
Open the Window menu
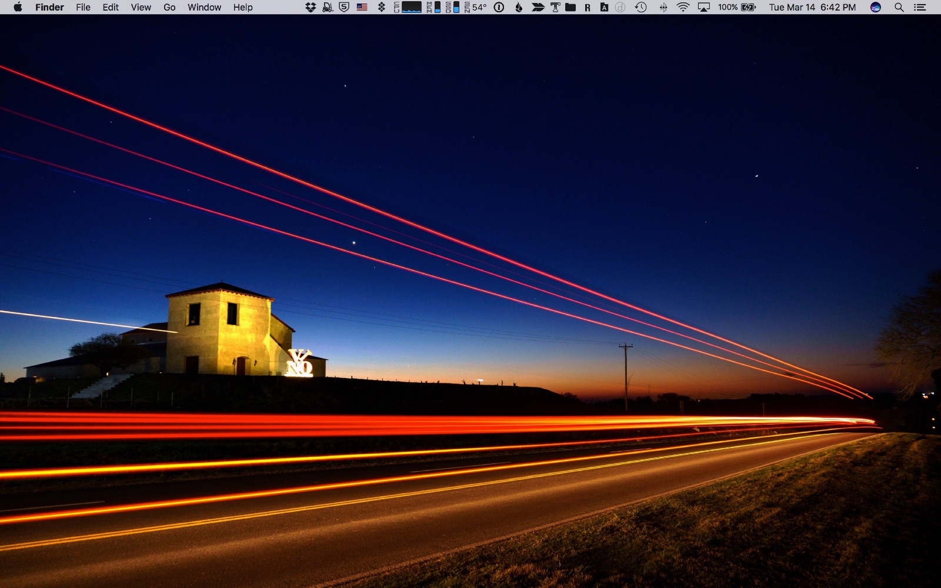(203, 8)
